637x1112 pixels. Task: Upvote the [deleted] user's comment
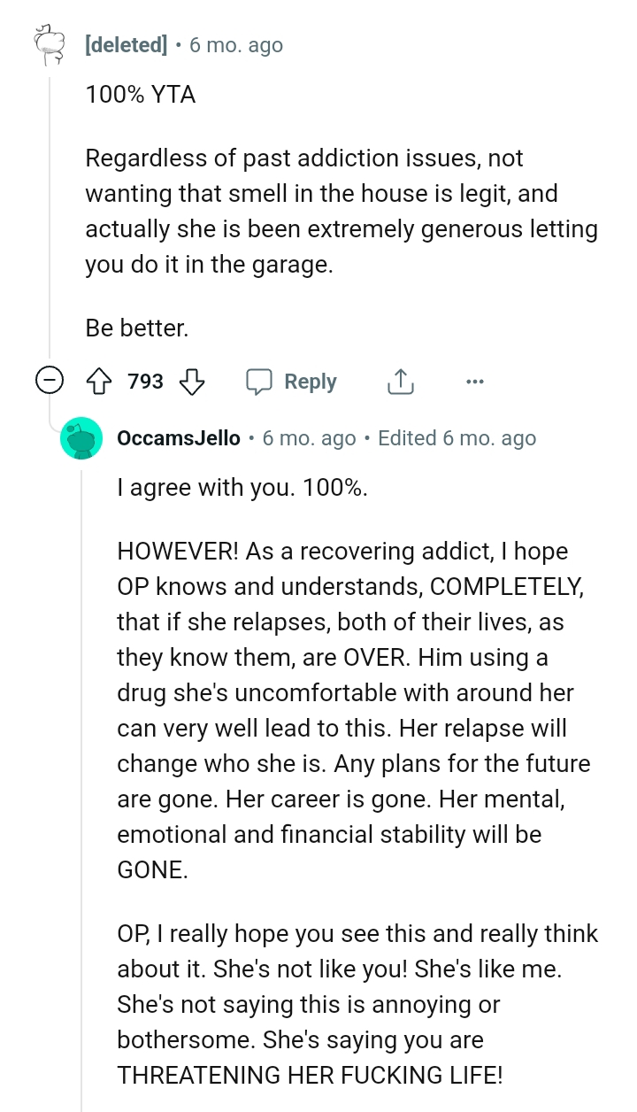click(x=100, y=381)
